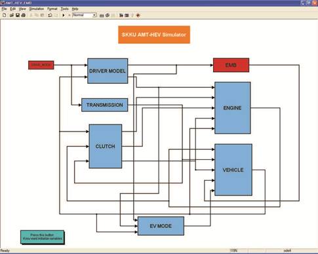Click the Library Browser toolbar icon
The image size is (318, 254).
click(121, 15)
